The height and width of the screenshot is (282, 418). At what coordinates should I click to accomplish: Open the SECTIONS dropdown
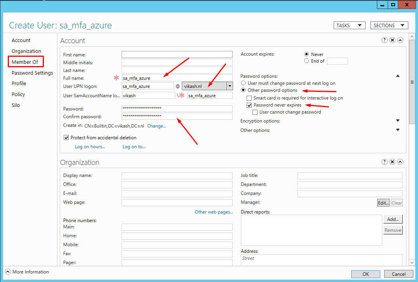click(389, 25)
